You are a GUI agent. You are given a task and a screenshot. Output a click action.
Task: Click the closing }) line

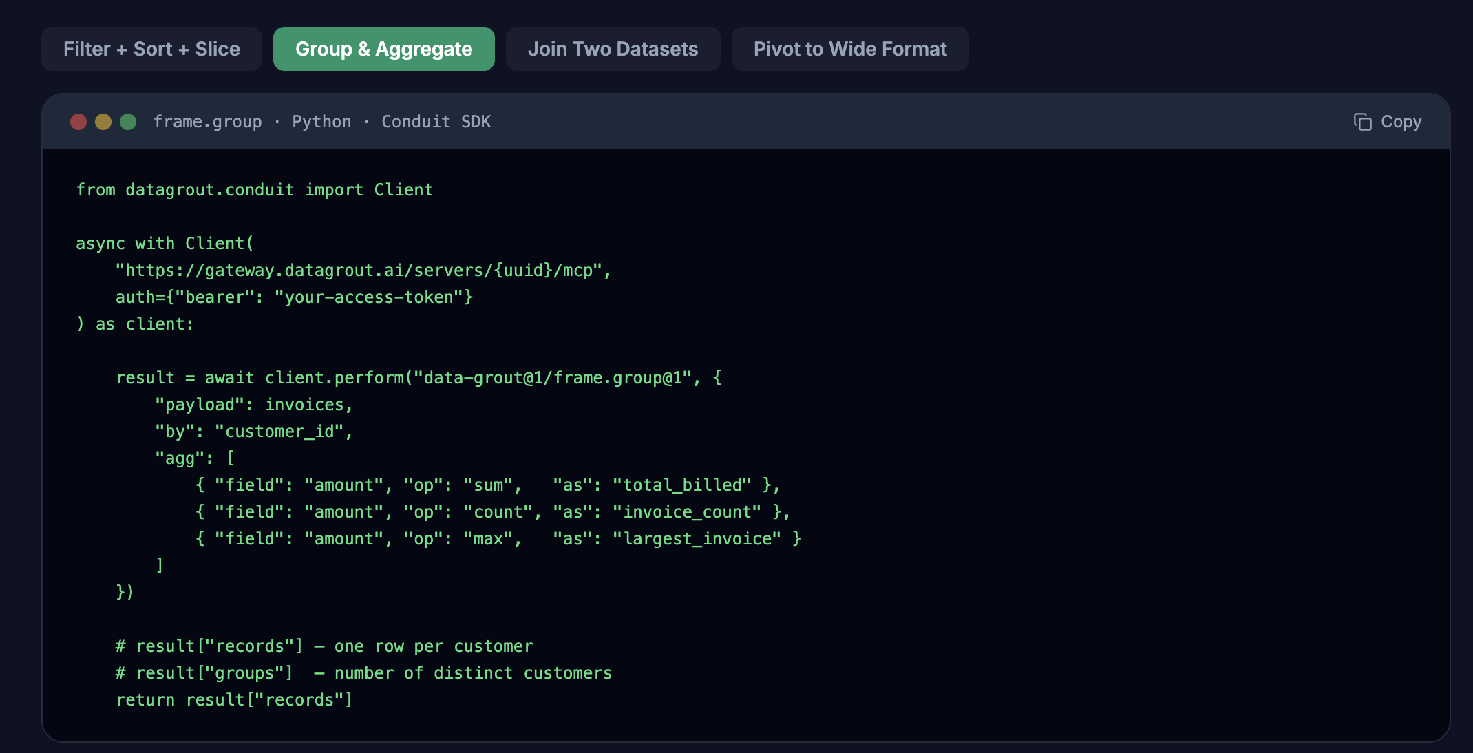coord(125,593)
